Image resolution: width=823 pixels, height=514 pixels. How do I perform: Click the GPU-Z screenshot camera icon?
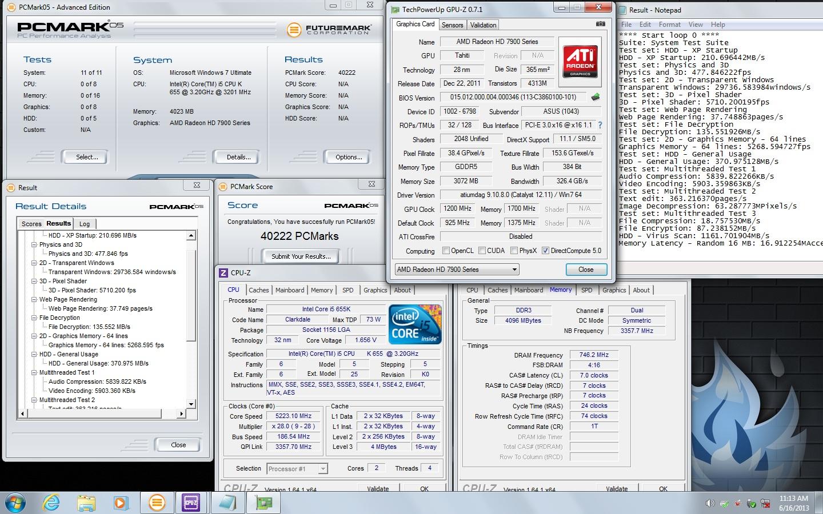(x=600, y=24)
